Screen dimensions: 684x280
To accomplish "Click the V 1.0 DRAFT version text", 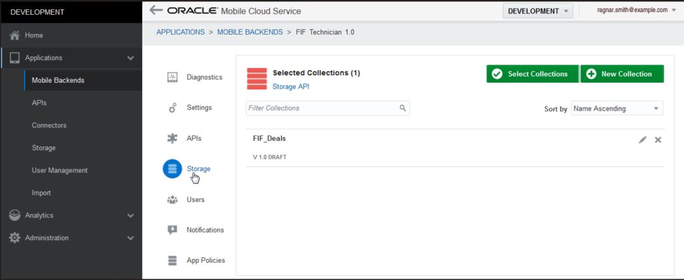I will 270,157.
